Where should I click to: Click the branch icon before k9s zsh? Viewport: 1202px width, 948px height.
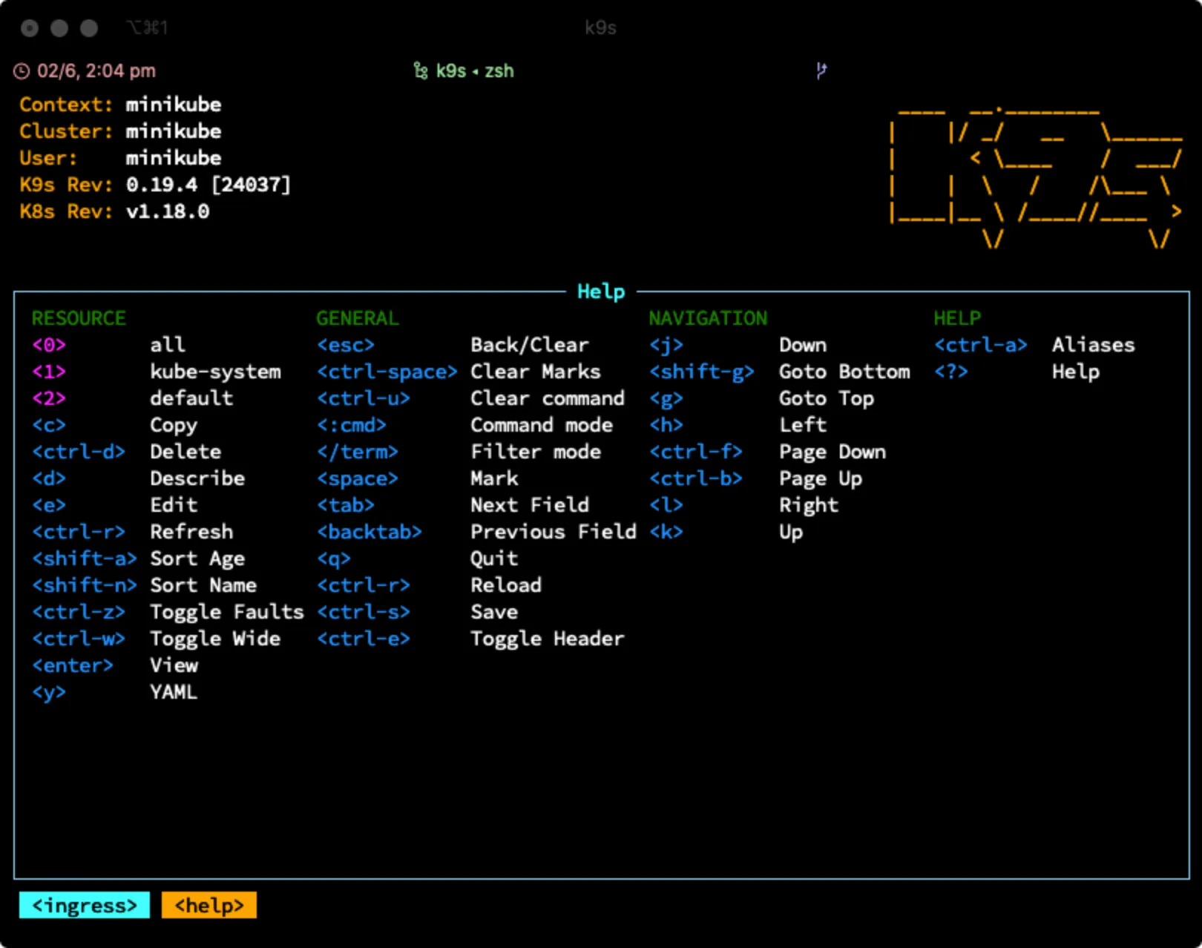421,71
